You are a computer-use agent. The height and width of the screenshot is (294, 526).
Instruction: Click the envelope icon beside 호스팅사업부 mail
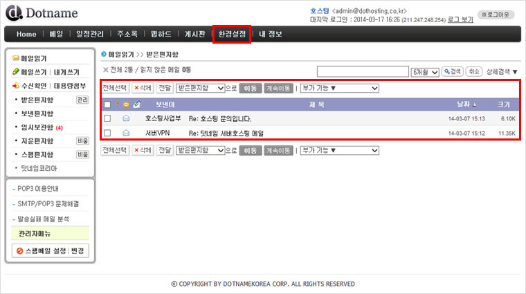pos(126,118)
